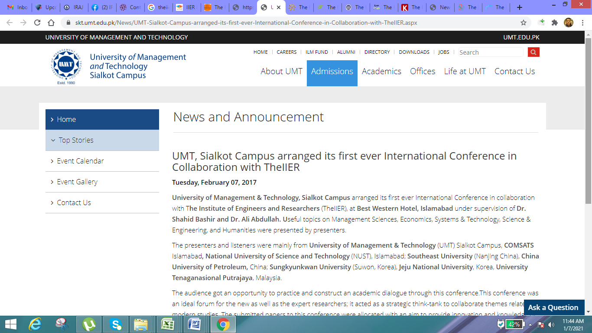Click the volume speaker tray icon

click(x=551, y=324)
